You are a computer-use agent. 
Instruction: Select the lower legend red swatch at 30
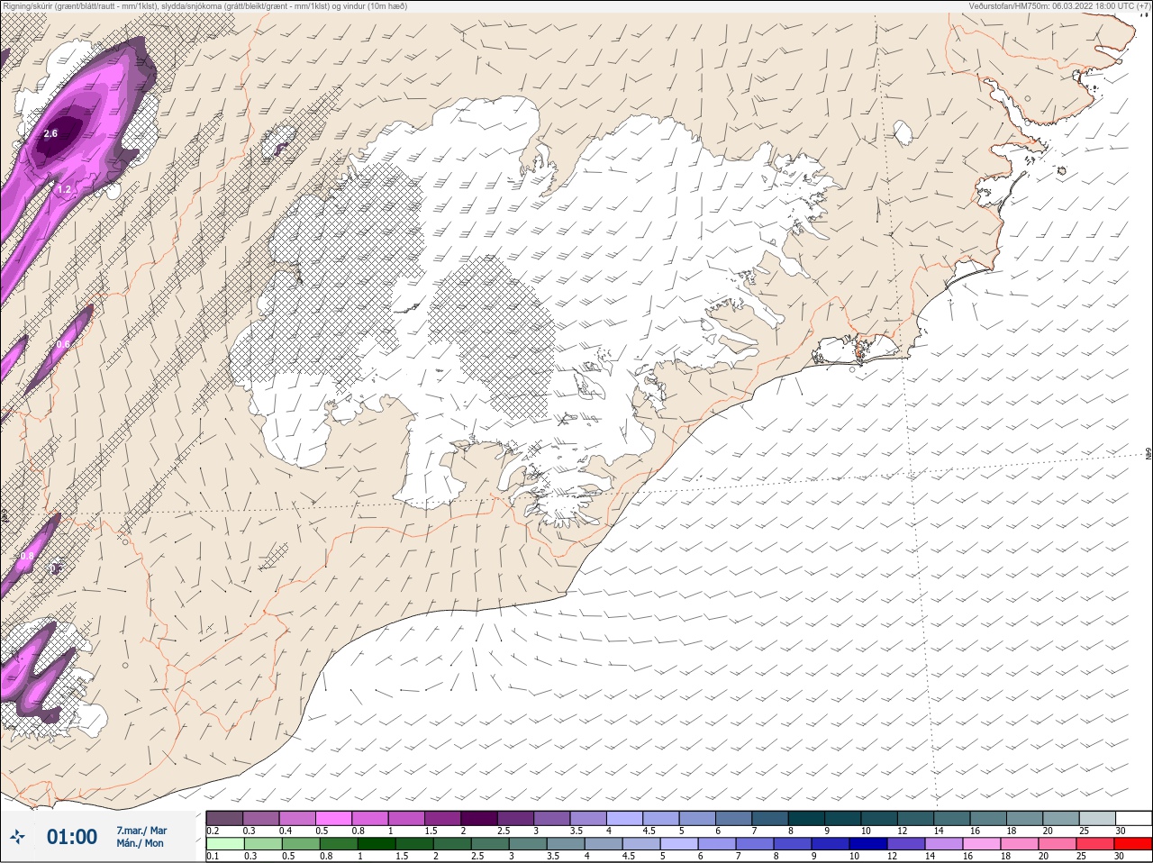click(1133, 844)
